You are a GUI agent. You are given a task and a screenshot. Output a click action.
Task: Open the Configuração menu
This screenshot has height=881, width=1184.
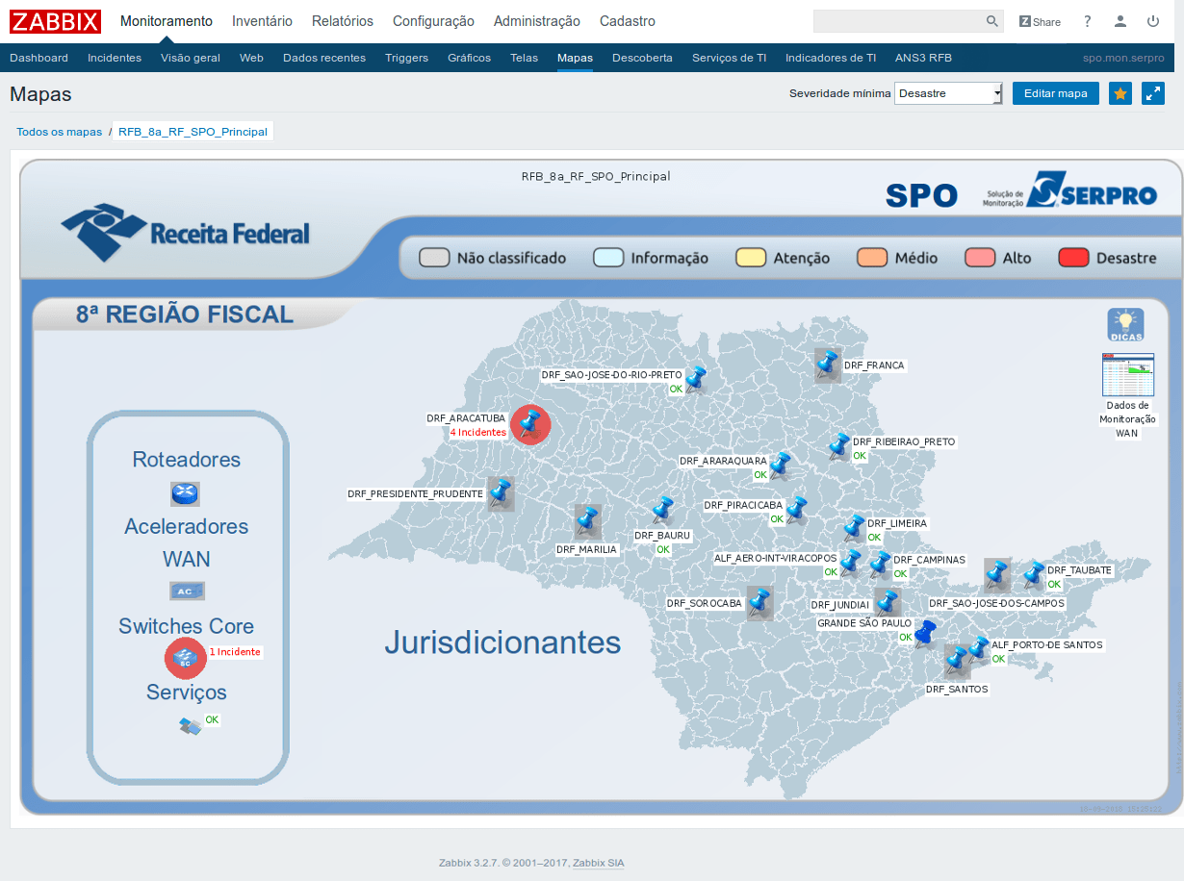pos(433,21)
